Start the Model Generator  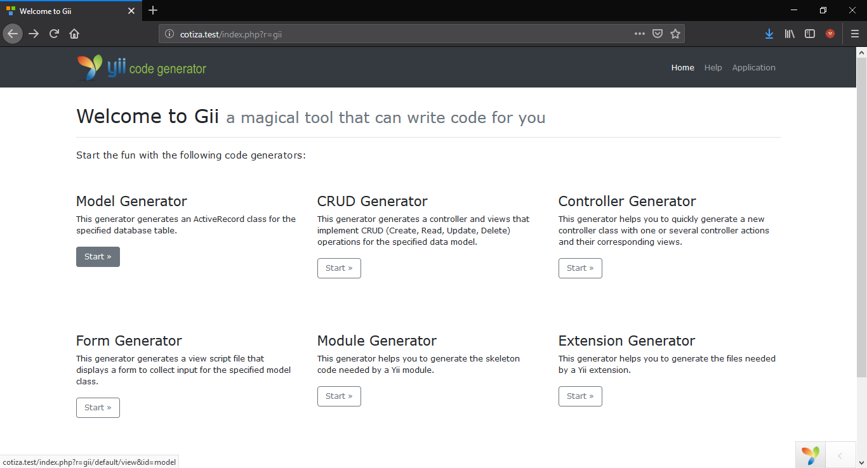point(98,257)
